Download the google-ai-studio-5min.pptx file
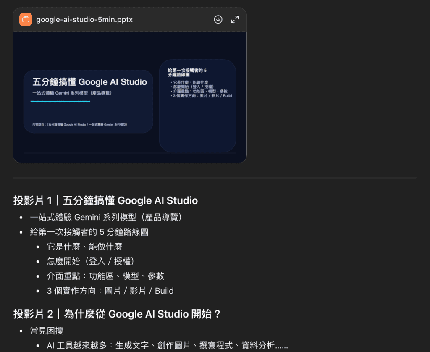 click(218, 19)
